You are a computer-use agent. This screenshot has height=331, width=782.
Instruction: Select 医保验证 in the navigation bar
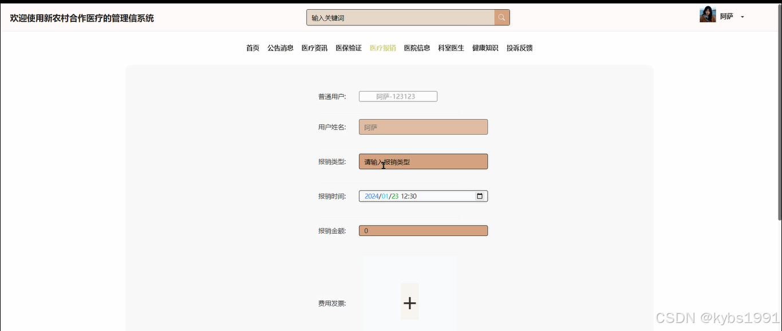(349, 48)
